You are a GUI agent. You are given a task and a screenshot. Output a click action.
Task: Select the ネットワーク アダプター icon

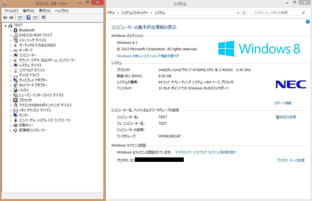click(16, 85)
